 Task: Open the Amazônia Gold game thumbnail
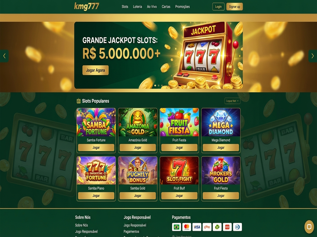tap(138, 122)
